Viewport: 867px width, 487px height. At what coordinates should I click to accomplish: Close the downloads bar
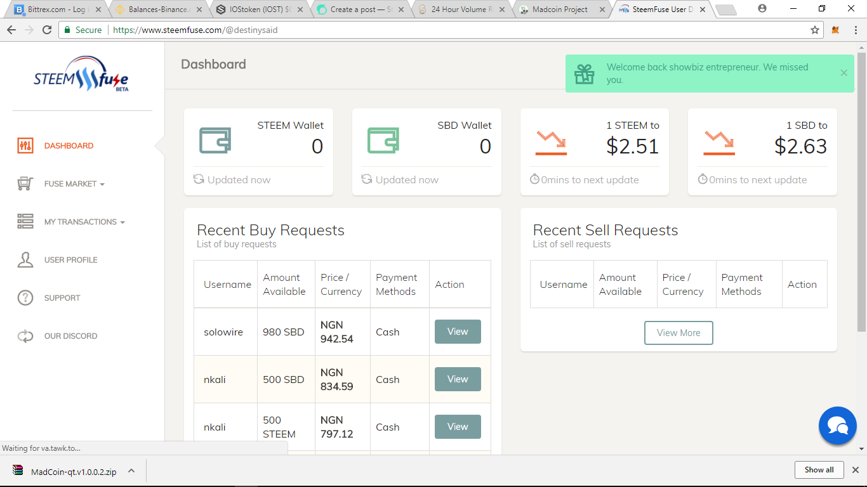tap(855, 470)
